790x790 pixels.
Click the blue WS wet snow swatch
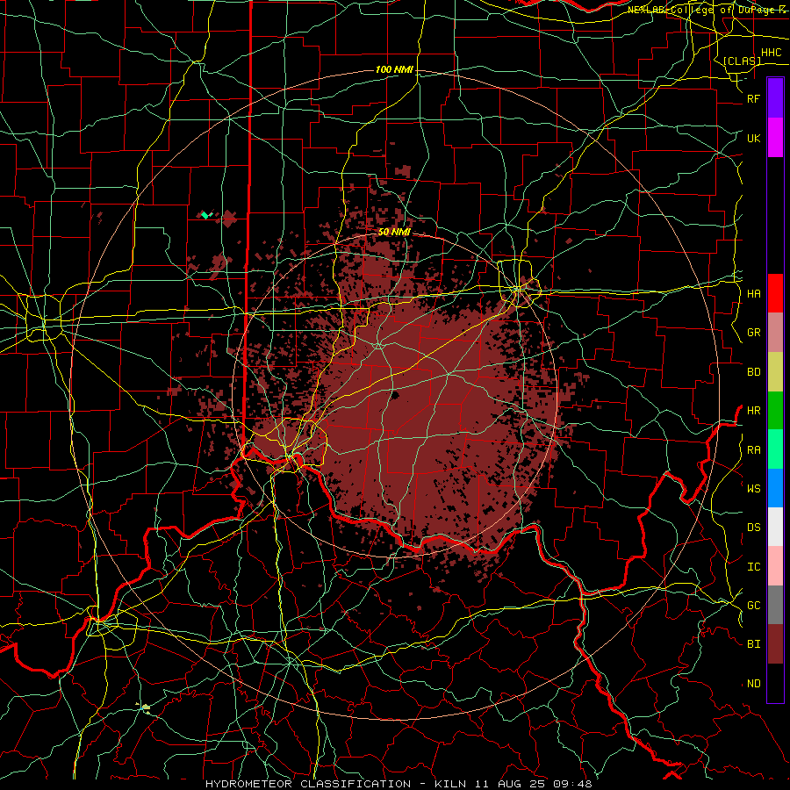coord(775,488)
